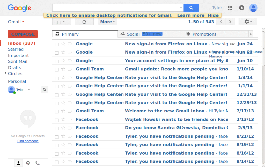
Task: Switch to the Social tab
Action: (x=150, y=34)
